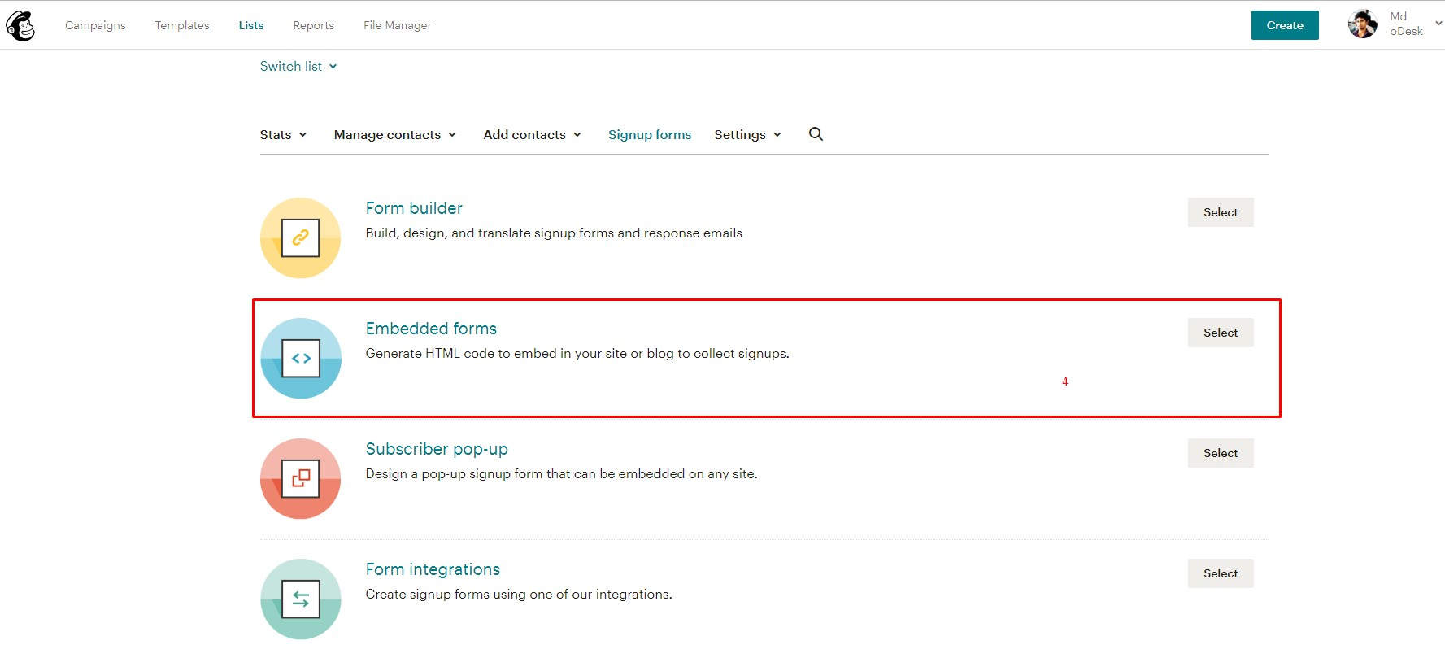This screenshot has width=1445, height=658.
Task: Go to Templates in top navigation
Action: point(182,25)
